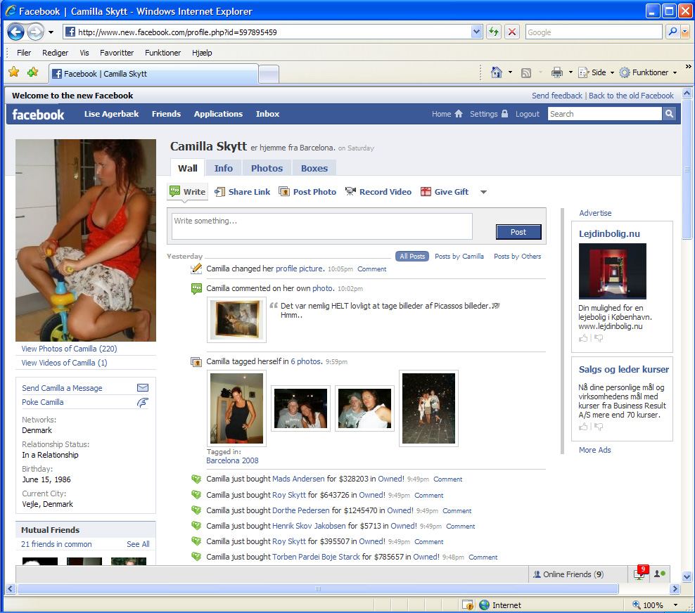This screenshot has width=695, height=613.
Task: Click the red Stop loading icon
Action: pyautogui.click(x=512, y=32)
